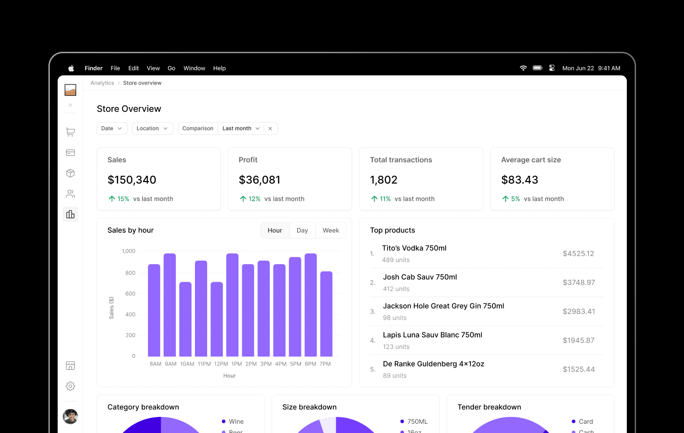Open the Window menu in menu bar
Image resolution: width=684 pixels, height=433 pixels.
pos(194,68)
